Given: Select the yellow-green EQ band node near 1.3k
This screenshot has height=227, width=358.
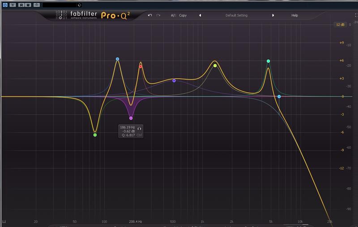Looking at the screenshot, I should click(x=215, y=65).
